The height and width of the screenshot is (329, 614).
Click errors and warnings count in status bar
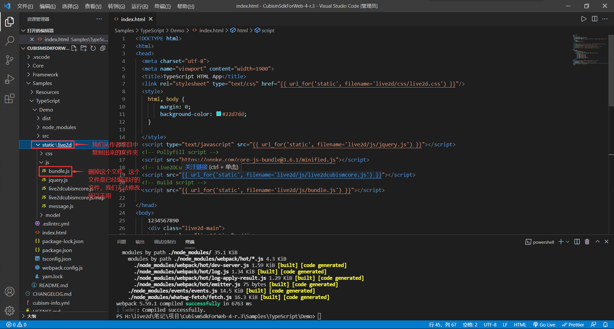[x=16, y=325]
